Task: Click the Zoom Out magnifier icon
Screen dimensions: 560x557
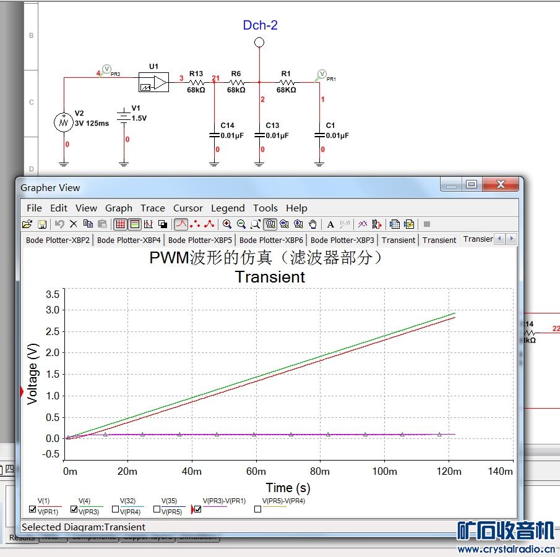Action: [x=241, y=224]
